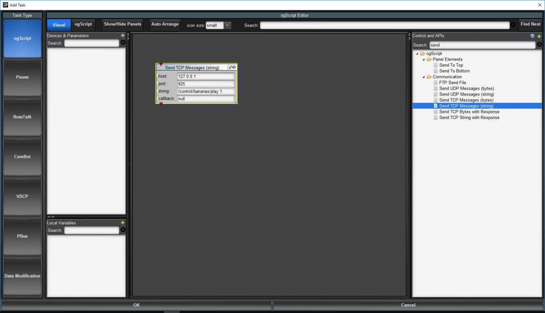
Task: Collapse the Panel Elements tree node
Action: click(423, 59)
